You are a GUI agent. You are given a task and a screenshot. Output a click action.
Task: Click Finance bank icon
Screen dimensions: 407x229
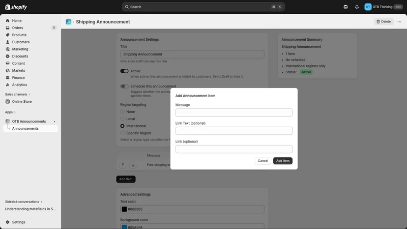click(x=8, y=78)
